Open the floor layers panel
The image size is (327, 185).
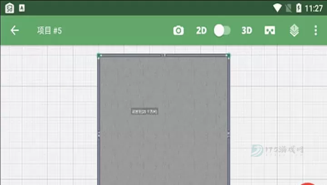tap(294, 30)
